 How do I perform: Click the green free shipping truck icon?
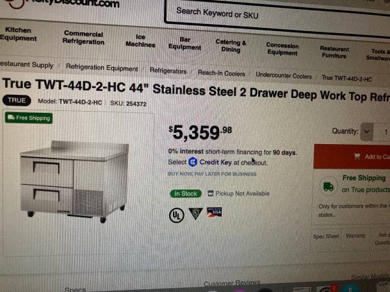[x=328, y=186]
